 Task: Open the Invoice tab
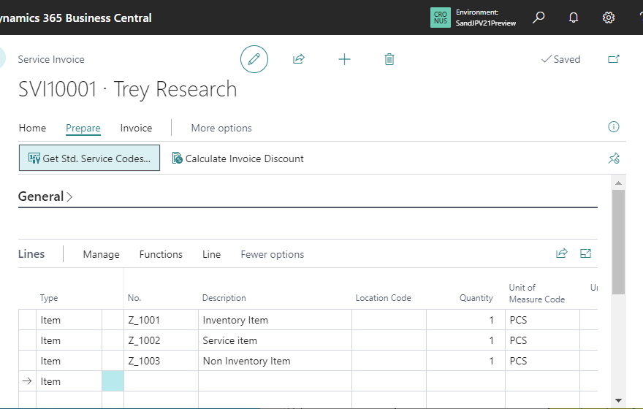click(136, 128)
